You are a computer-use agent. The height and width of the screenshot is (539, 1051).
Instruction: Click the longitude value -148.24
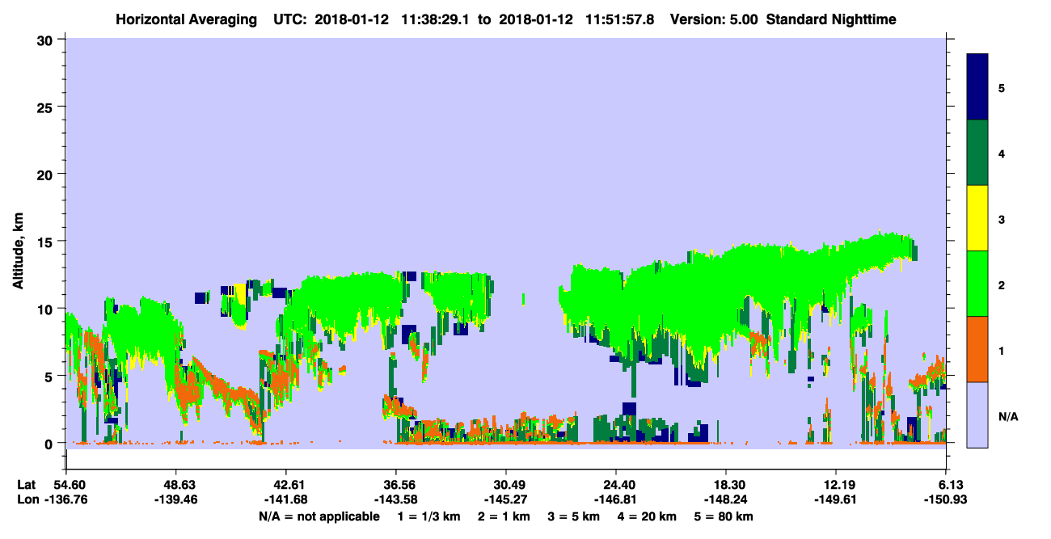point(726,499)
